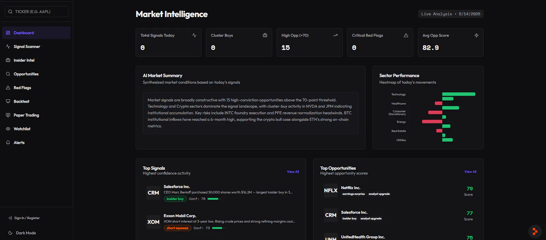Click View All in Top Opportunities

(x=470, y=171)
